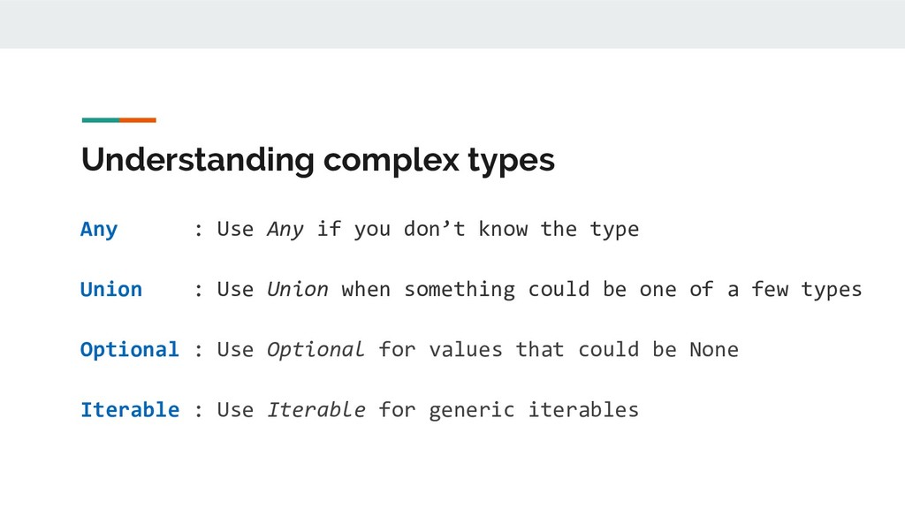Click 'for values that could be' text
The height and width of the screenshot is (509, 905).
(x=528, y=350)
